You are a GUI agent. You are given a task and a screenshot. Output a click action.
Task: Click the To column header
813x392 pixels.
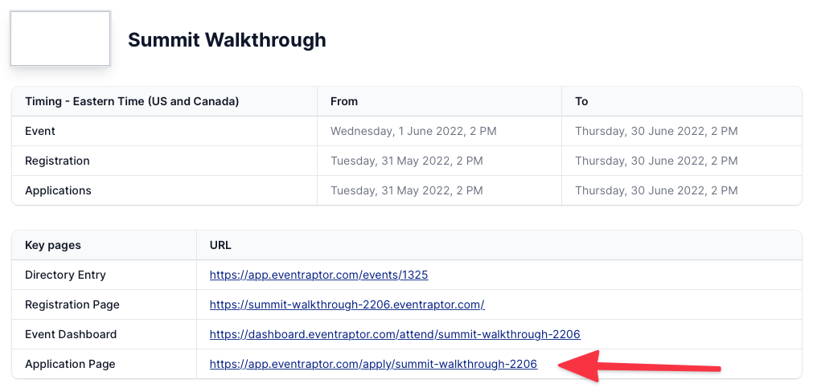pos(581,101)
